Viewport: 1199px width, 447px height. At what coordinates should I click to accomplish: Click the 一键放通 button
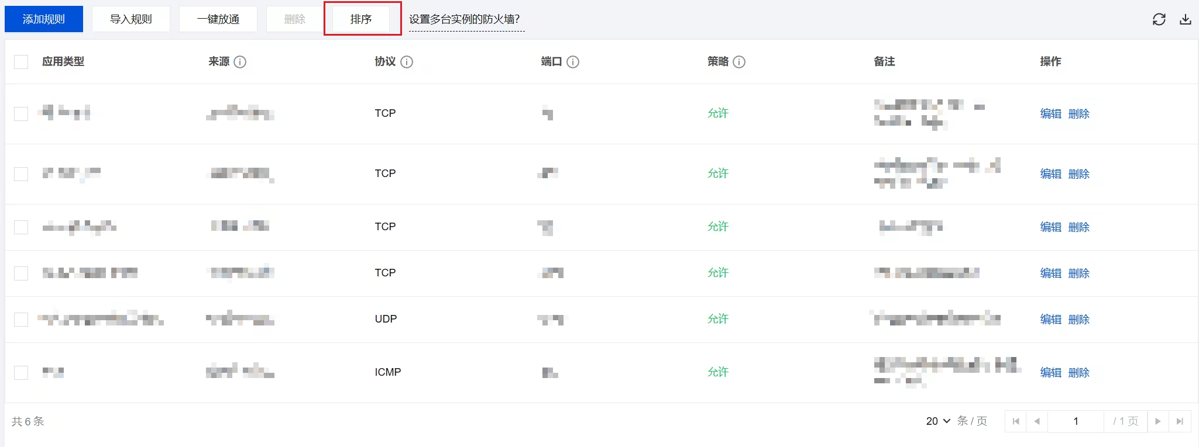(218, 19)
